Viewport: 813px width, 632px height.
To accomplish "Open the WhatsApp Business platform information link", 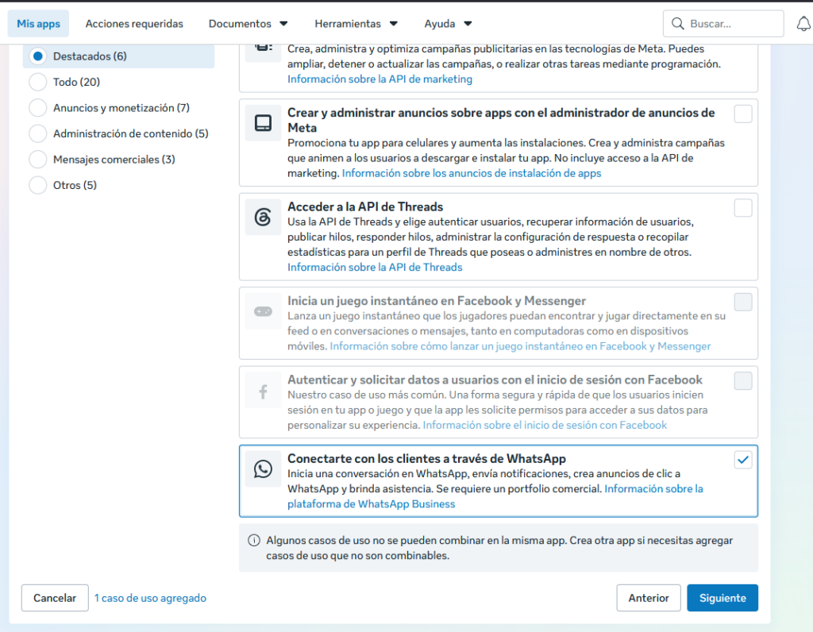I will (495, 496).
